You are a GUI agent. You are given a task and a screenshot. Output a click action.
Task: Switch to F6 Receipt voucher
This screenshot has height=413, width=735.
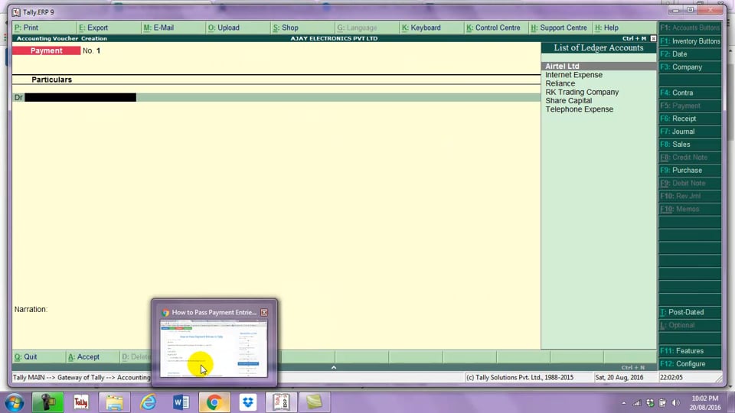[690, 119]
